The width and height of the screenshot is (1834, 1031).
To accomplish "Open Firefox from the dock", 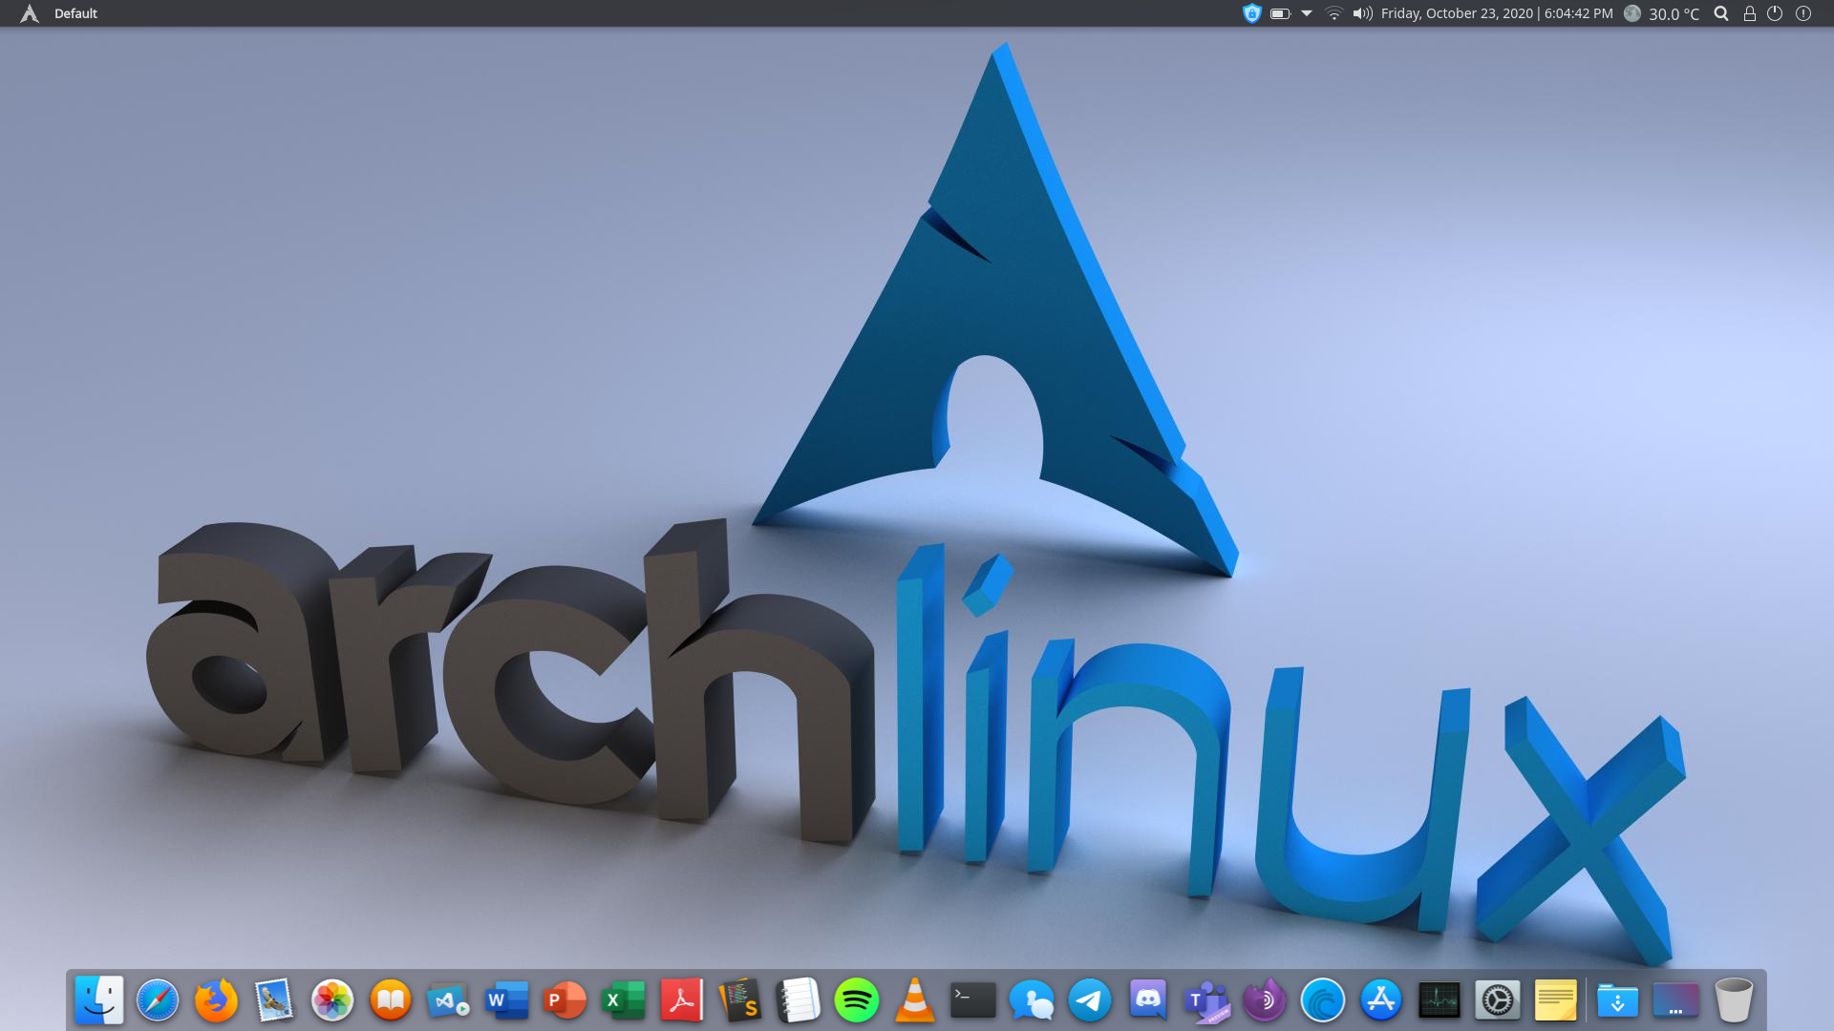I will coord(216,1000).
